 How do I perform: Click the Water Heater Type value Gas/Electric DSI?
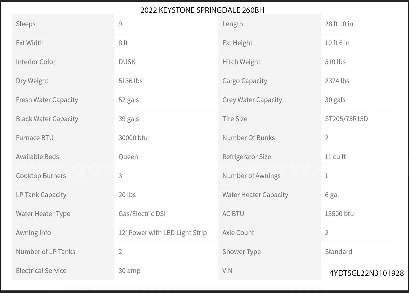pos(142,214)
